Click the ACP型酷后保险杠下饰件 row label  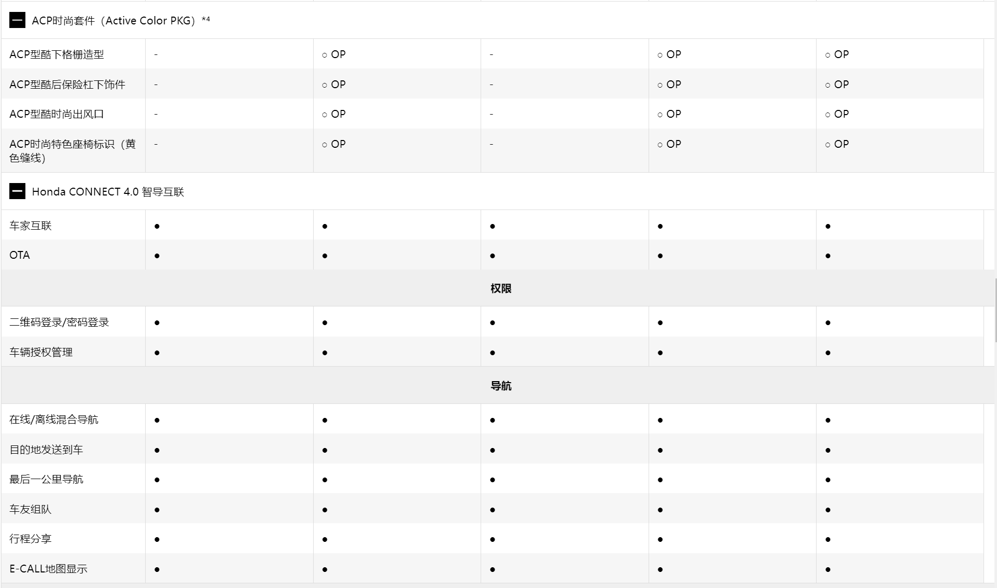pos(67,85)
